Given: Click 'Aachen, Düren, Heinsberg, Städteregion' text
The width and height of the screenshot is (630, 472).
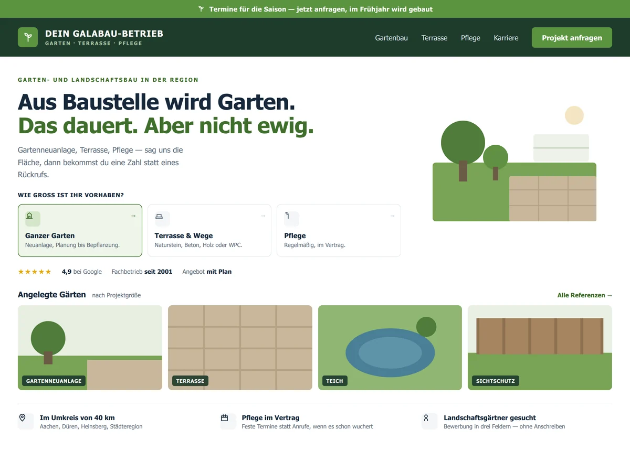Looking at the screenshot, I should [91, 426].
